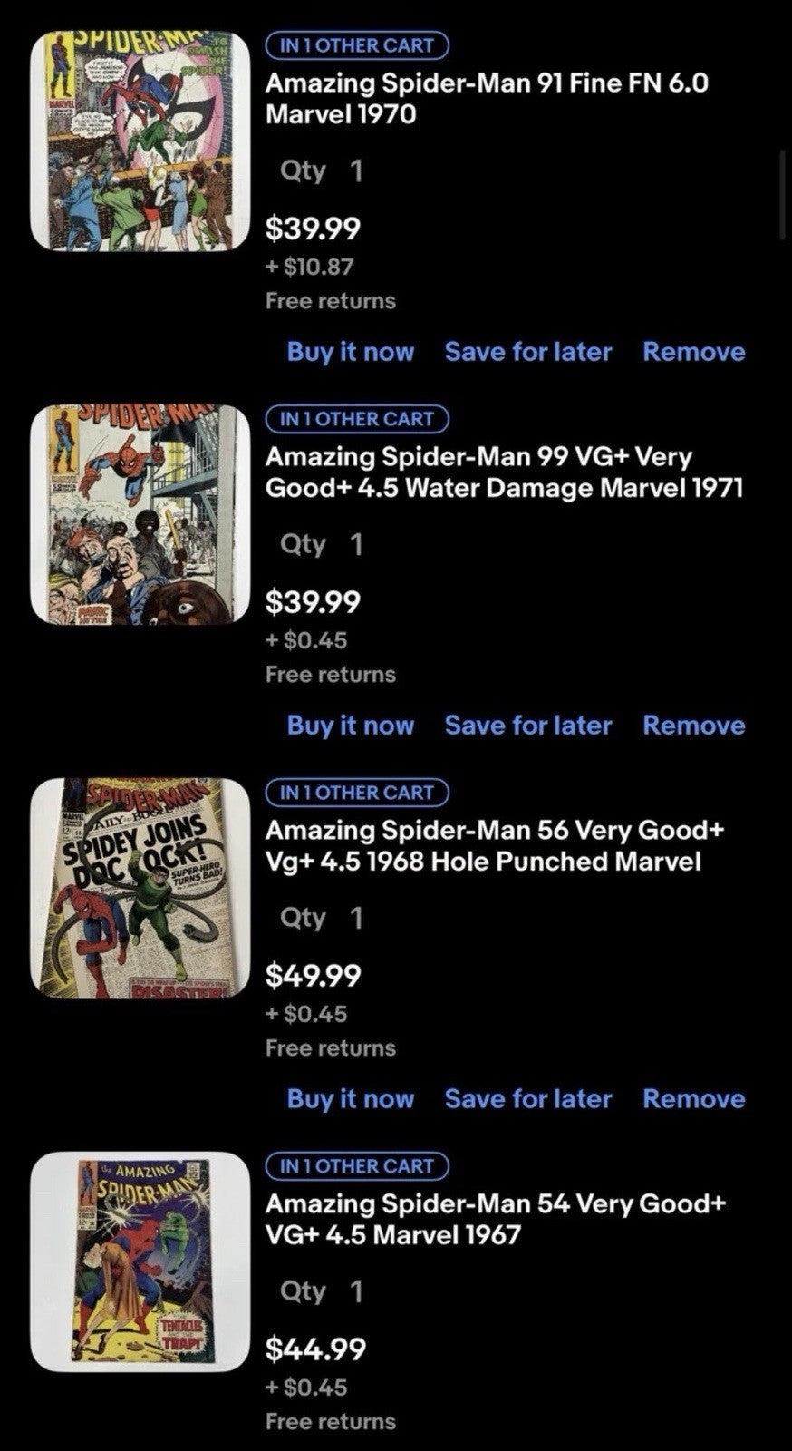Image resolution: width=792 pixels, height=1451 pixels.
Task: Buy the Spider-Man 99 comic now
Action: pyautogui.click(x=351, y=725)
